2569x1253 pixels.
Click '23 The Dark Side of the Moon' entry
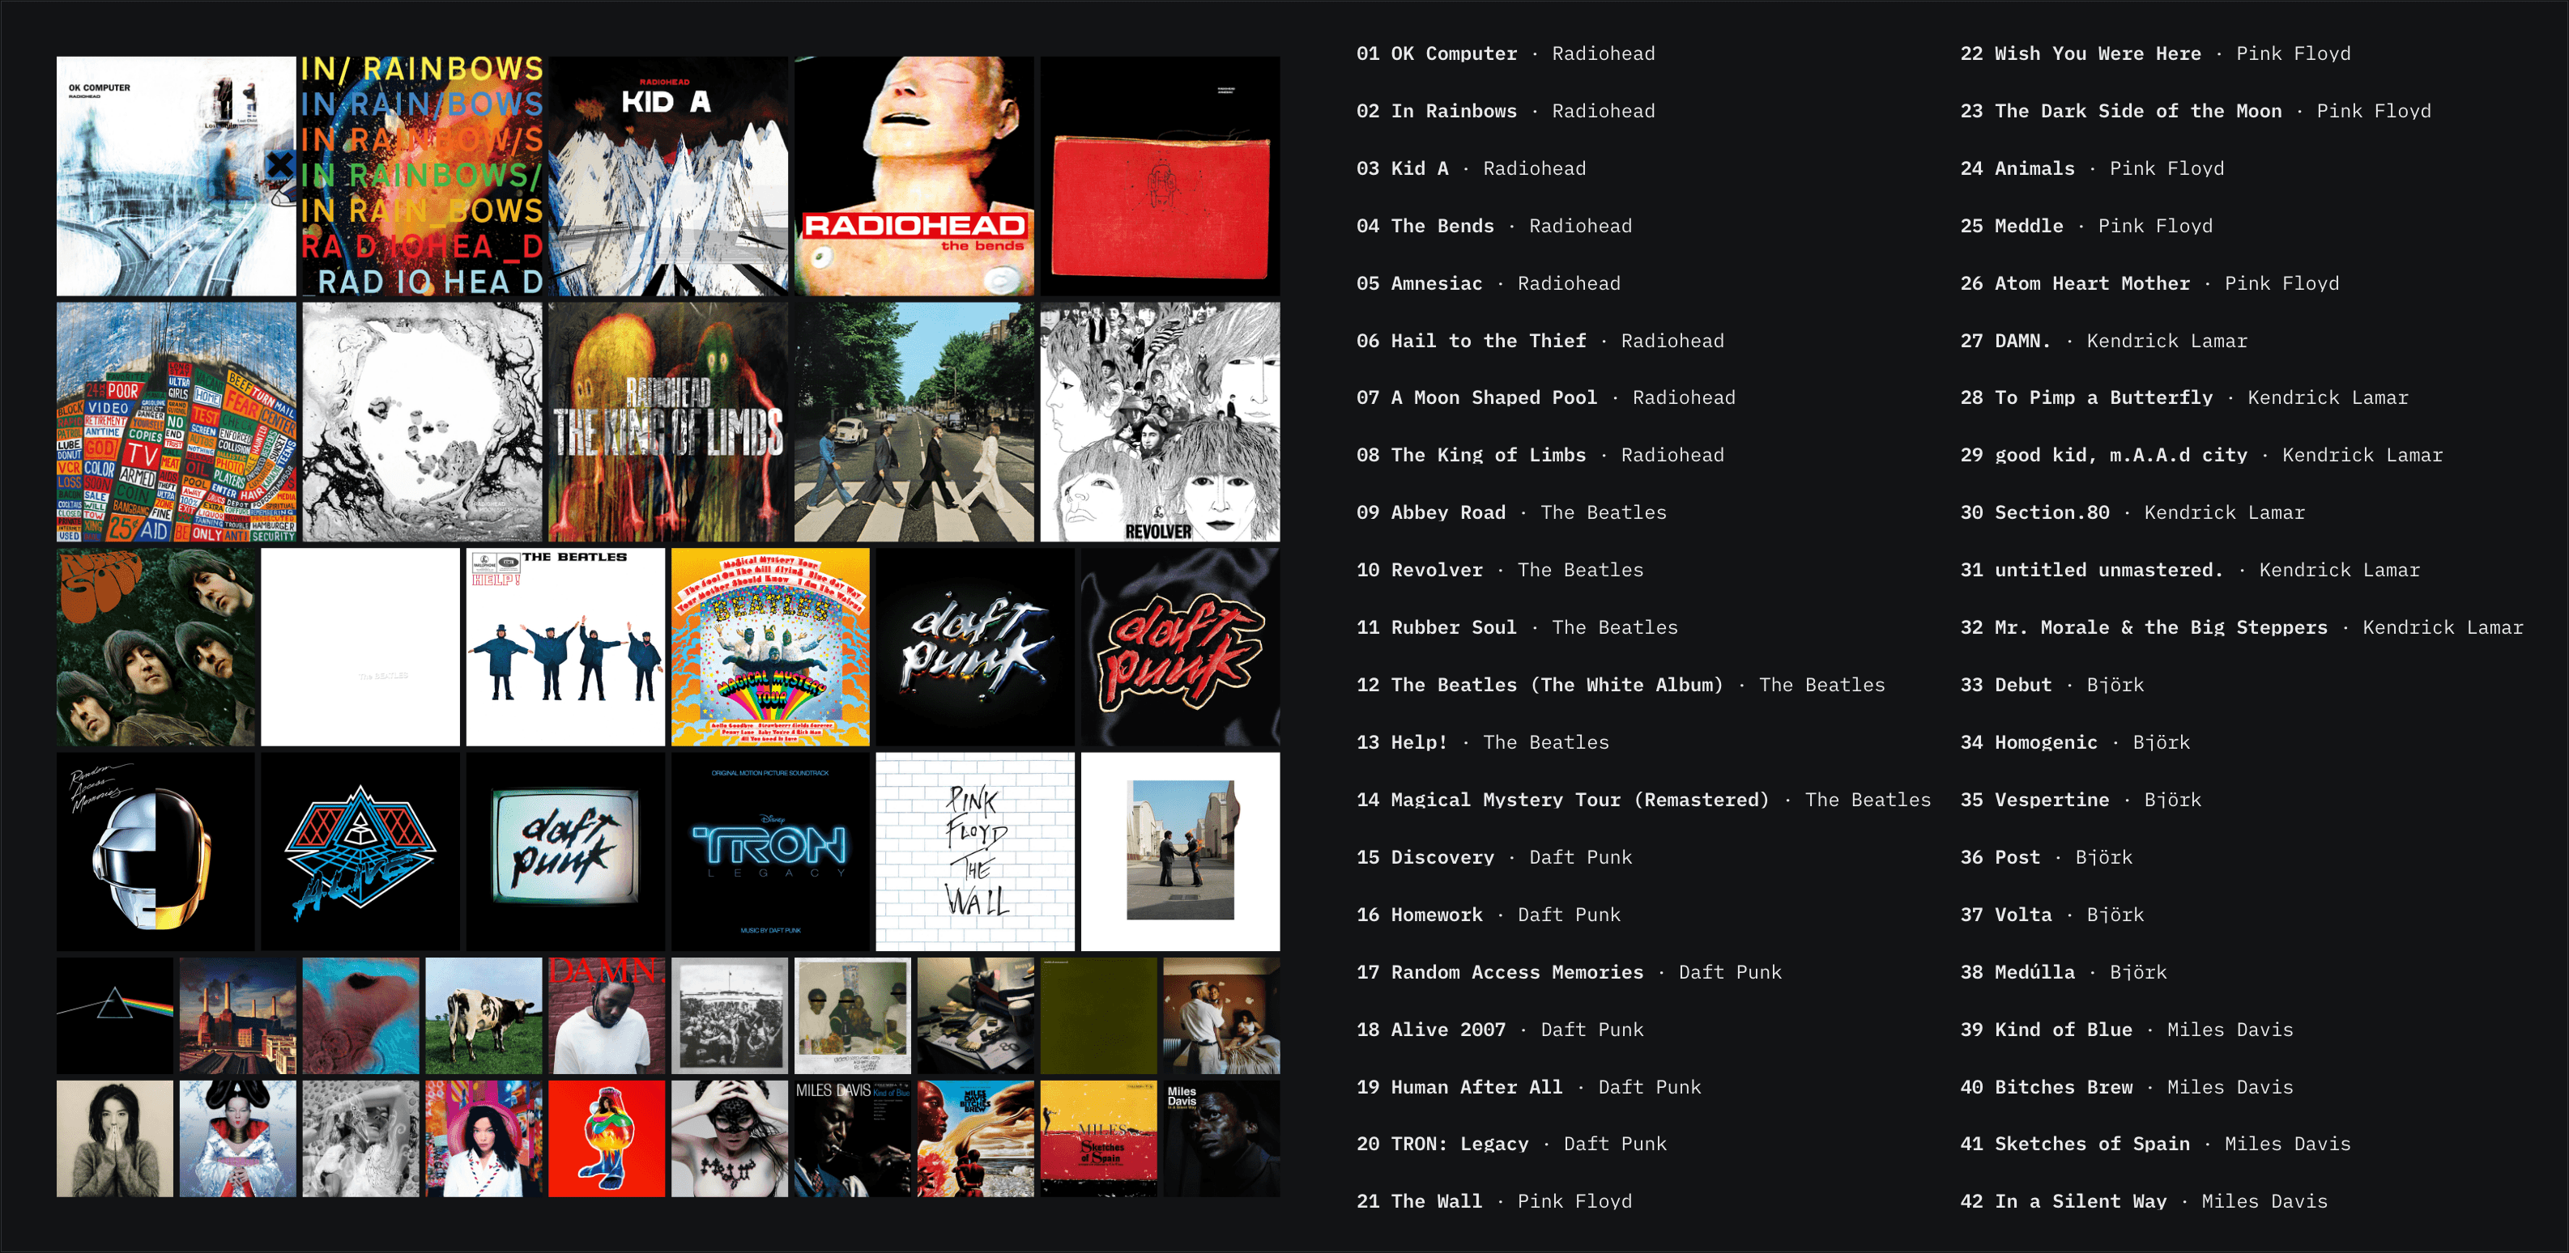tap(2194, 112)
